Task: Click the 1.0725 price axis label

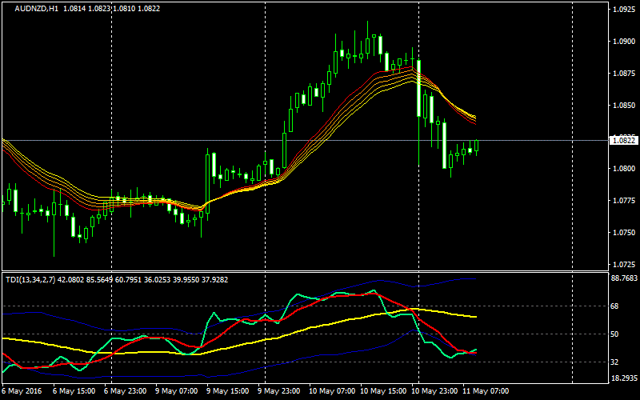Action: tap(622, 264)
